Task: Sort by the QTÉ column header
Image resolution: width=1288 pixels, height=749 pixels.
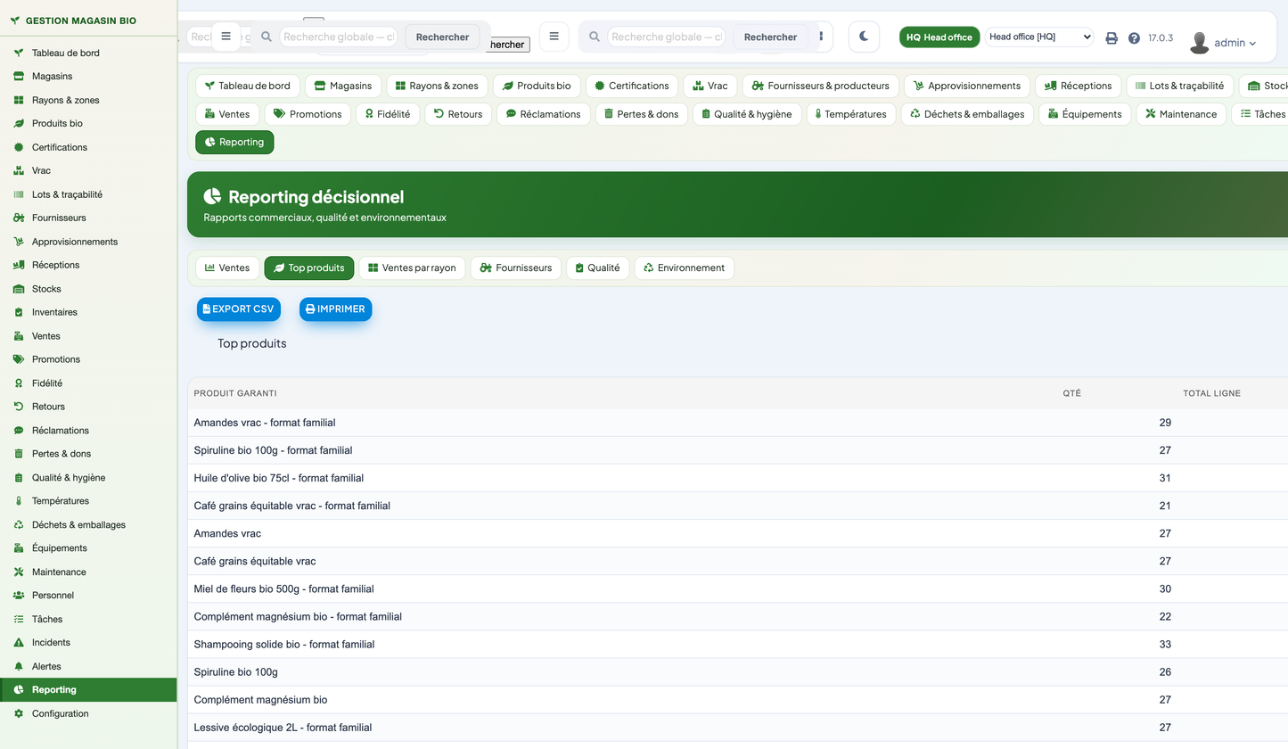Action: tap(1071, 393)
